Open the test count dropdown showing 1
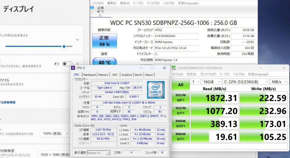 click(196, 82)
